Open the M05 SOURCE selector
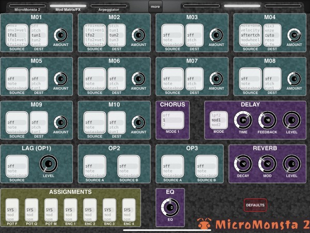The height and width of the screenshot is (233, 310). click(17, 79)
